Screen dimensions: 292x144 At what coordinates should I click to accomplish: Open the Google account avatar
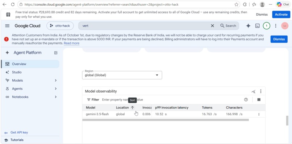pos(285,26)
